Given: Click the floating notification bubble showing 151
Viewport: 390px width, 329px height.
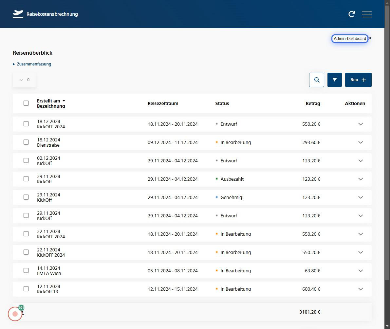Looking at the screenshot, I should [x=21, y=308].
